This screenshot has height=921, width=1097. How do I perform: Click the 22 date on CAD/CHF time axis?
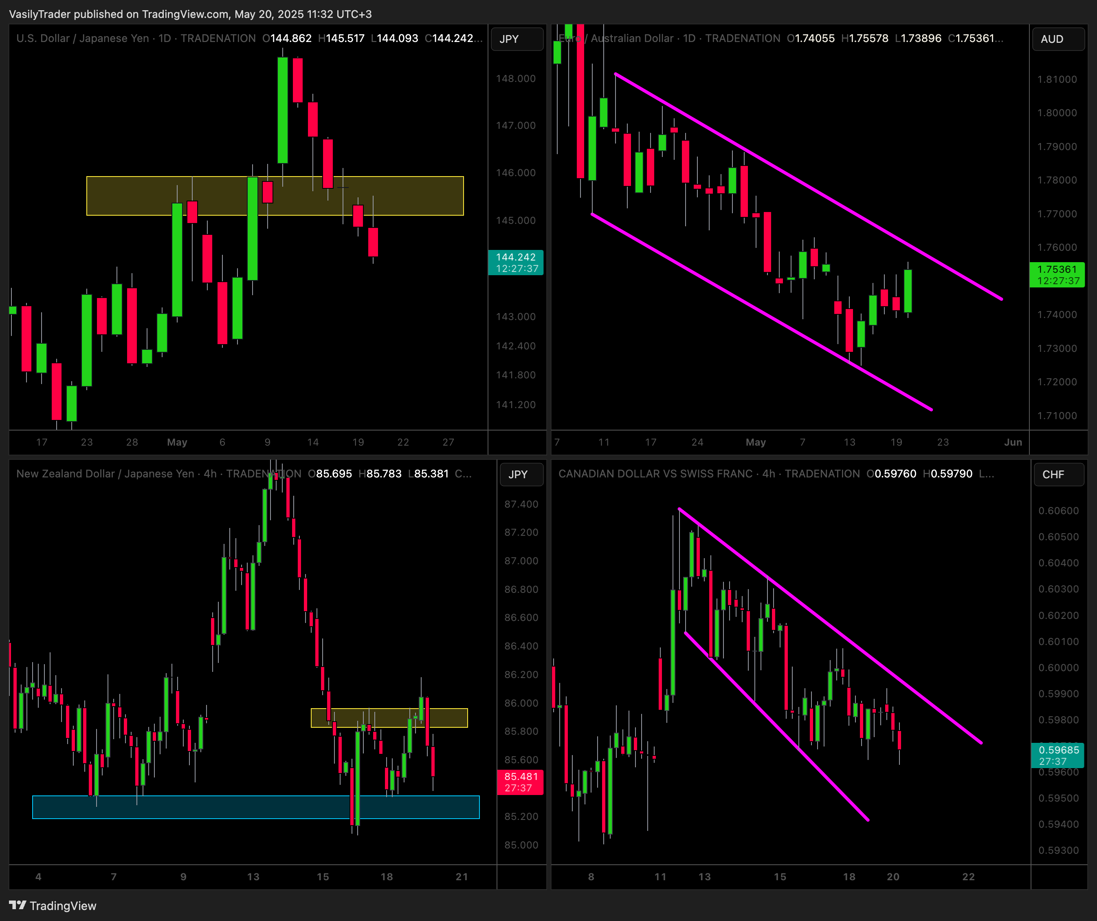(969, 877)
